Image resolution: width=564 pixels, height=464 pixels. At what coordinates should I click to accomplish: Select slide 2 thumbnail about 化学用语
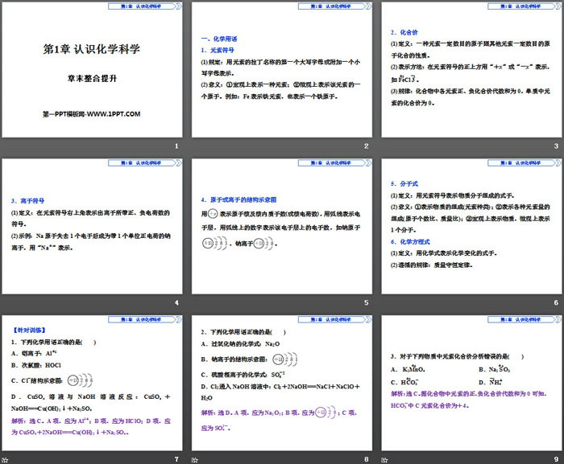pyautogui.click(x=282, y=70)
